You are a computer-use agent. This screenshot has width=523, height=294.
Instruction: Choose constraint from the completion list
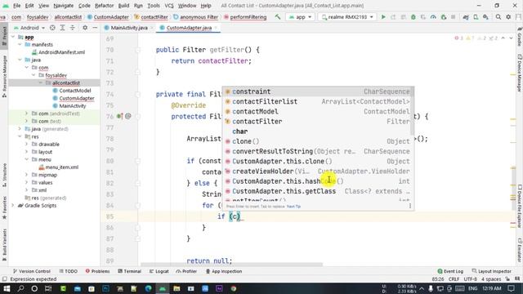(318, 91)
